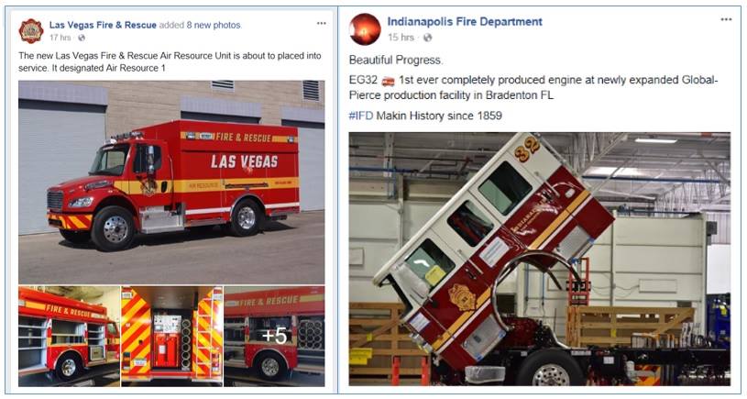Open the +5 more photos thumbnail
747x399 pixels.
click(274, 336)
